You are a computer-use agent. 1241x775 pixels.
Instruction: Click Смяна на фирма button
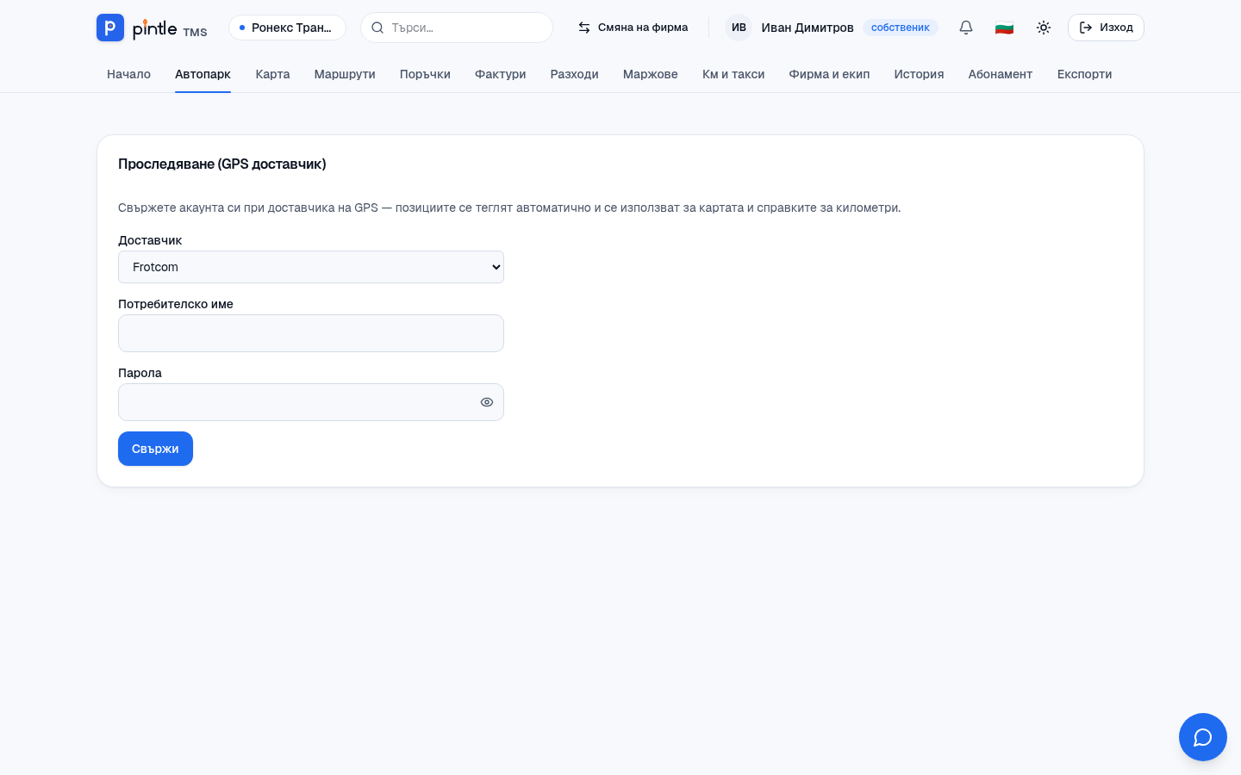click(x=633, y=28)
